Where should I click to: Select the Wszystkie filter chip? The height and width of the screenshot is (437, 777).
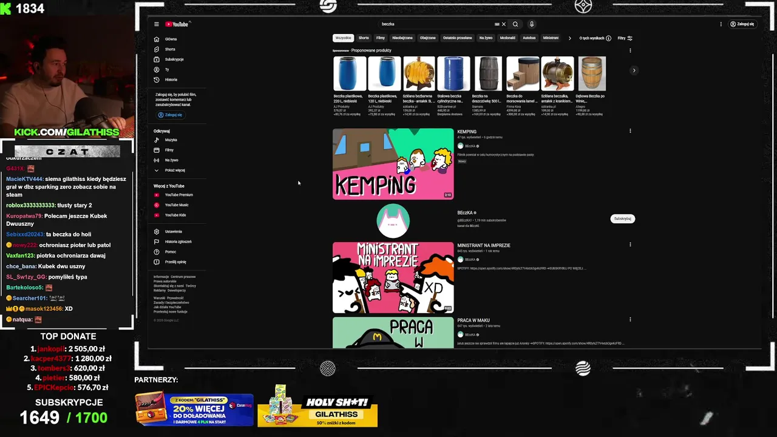coord(343,38)
